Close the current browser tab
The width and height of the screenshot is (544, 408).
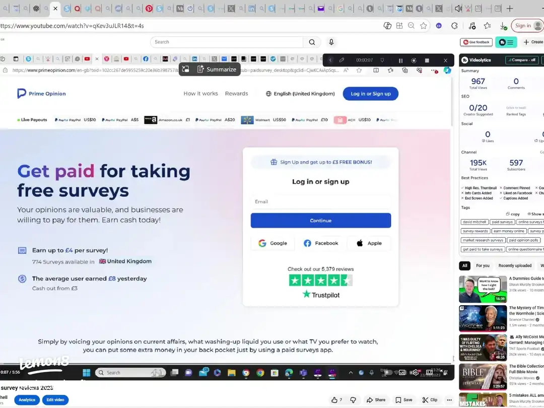click(x=55, y=9)
